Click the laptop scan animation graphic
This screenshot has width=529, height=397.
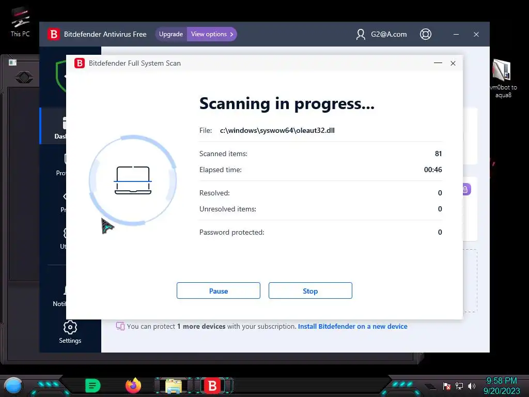coord(133,180)
